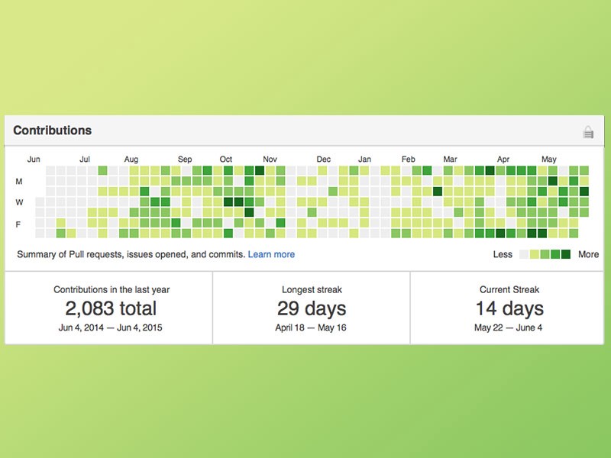Open the Learn more link
This screenshot has width=611, height=458.
(271, 254)
